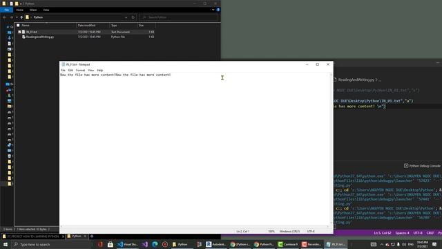Open Office from the taskbar

pos(100,244)
